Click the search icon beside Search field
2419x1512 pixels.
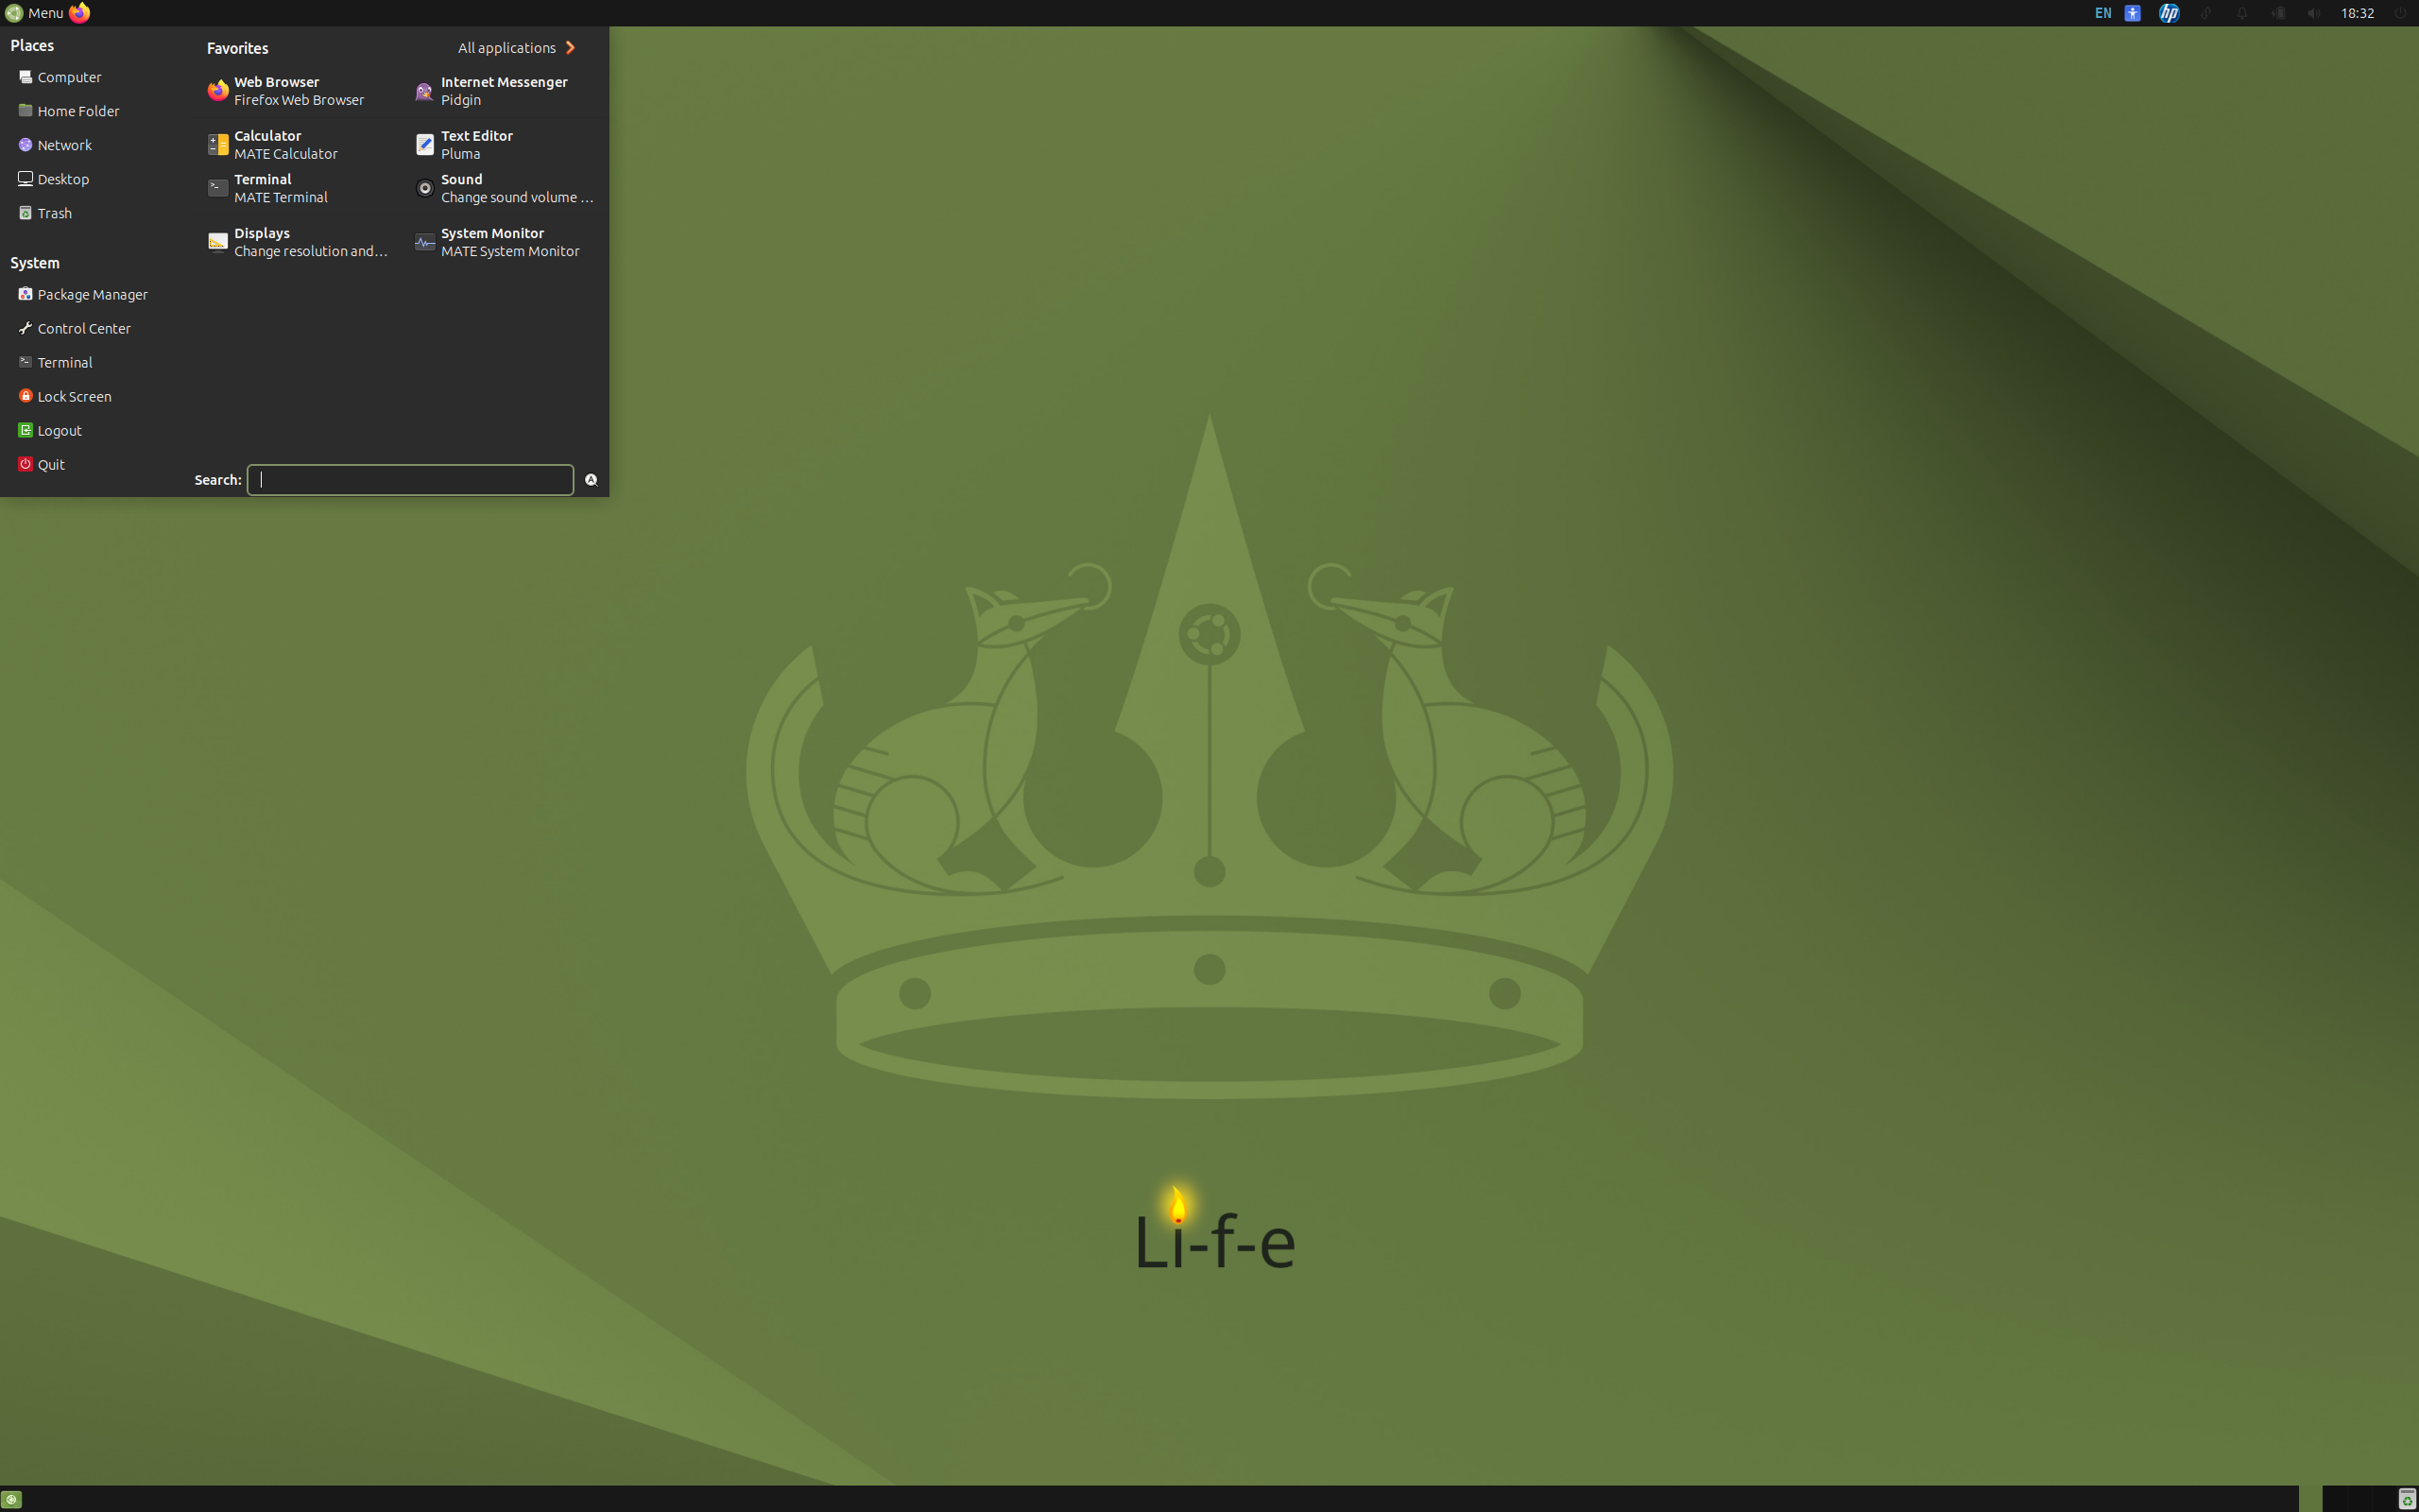click(591, 480)
